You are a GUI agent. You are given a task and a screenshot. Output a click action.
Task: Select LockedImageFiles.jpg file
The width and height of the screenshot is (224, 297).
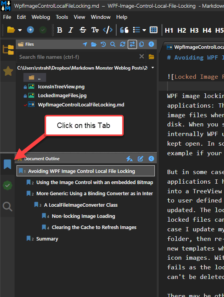click(62, 95)
